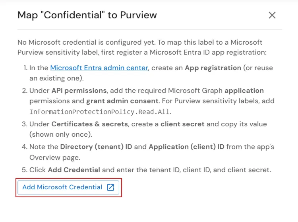
Task: Click the bold 'Add Credential' text in step 5
Action: click(74, 170)
